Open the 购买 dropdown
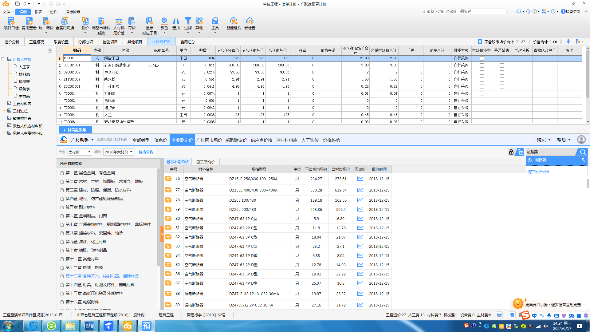This screenshot has height=332, width=590. click(x=544, y=140)
